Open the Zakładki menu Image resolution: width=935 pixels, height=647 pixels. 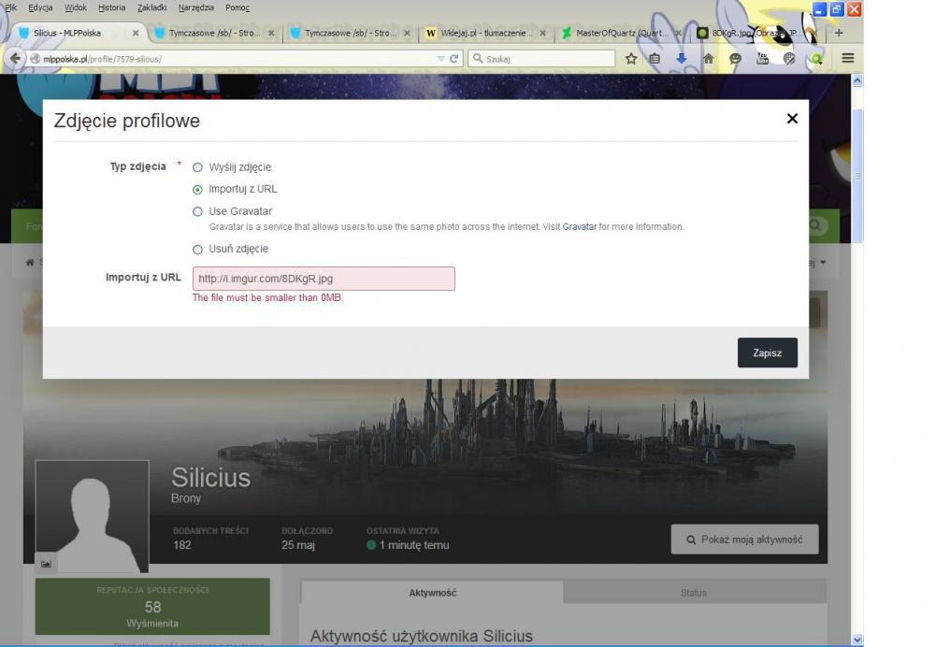click(x=152, y=7)
